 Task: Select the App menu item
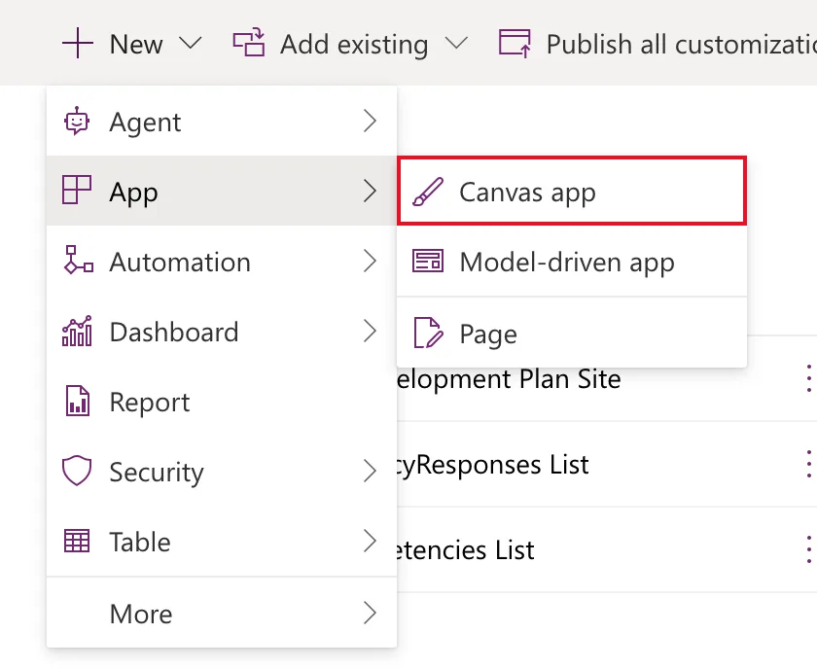click(x=222, y=191)
